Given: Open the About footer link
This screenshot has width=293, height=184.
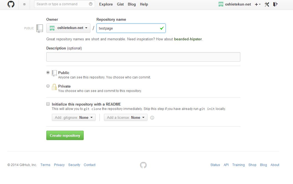Looking at the screenshot, I should tap(275, 165).
